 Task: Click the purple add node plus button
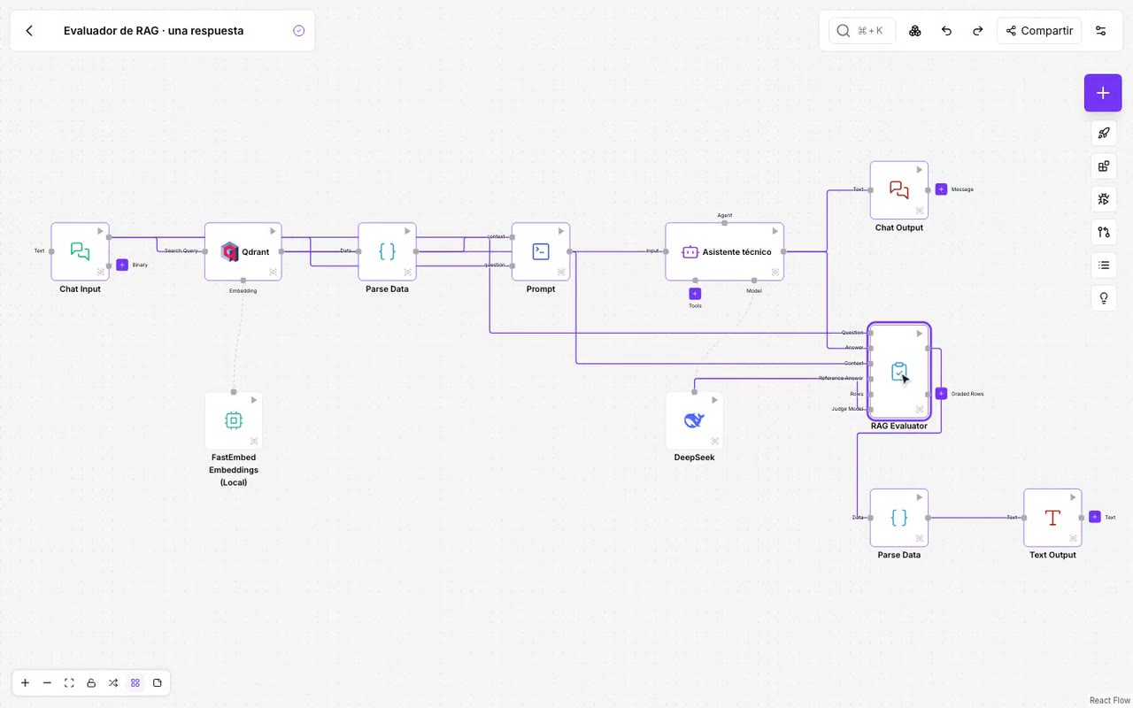[x=1103, y=93]
